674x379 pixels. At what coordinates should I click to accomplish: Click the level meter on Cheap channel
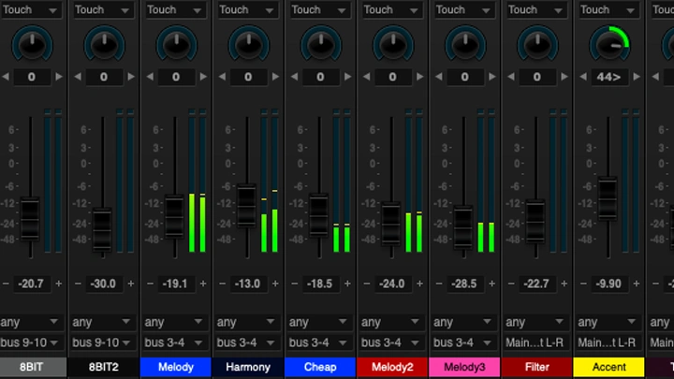tap(342, 181)
